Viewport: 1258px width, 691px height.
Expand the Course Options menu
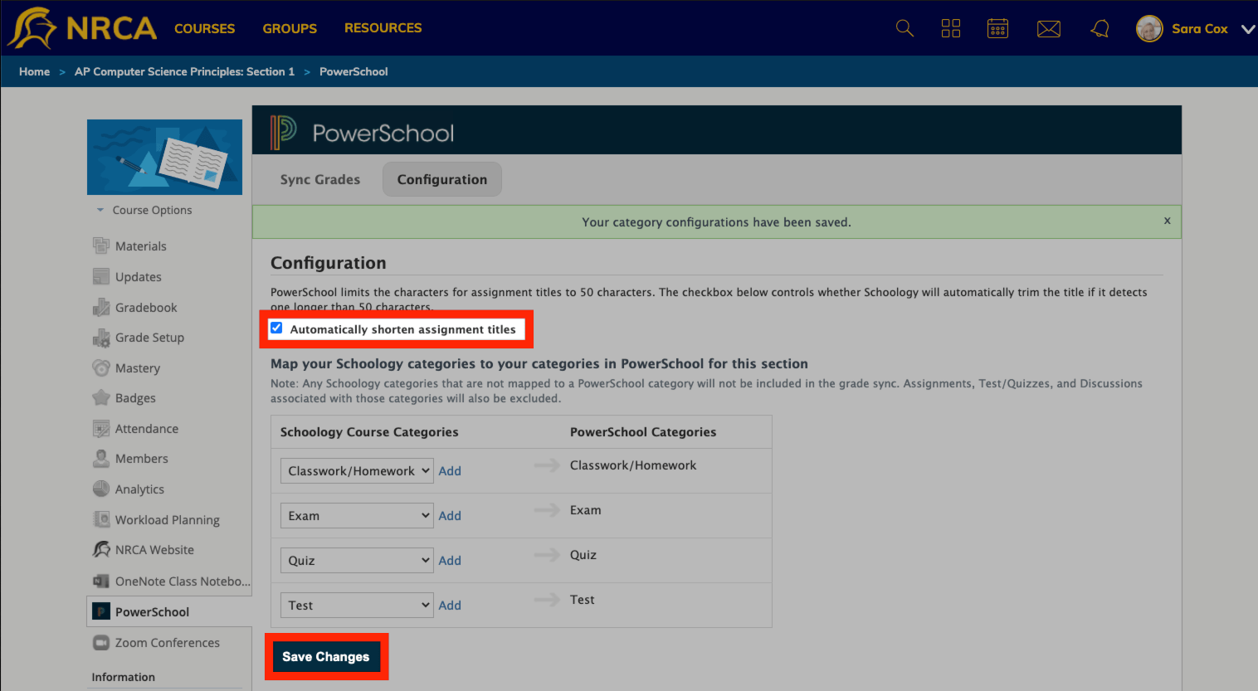click(x=144, y=210)
